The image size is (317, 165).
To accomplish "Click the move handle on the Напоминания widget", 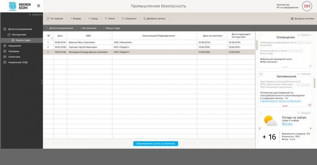I will click(x=261, y=74).
